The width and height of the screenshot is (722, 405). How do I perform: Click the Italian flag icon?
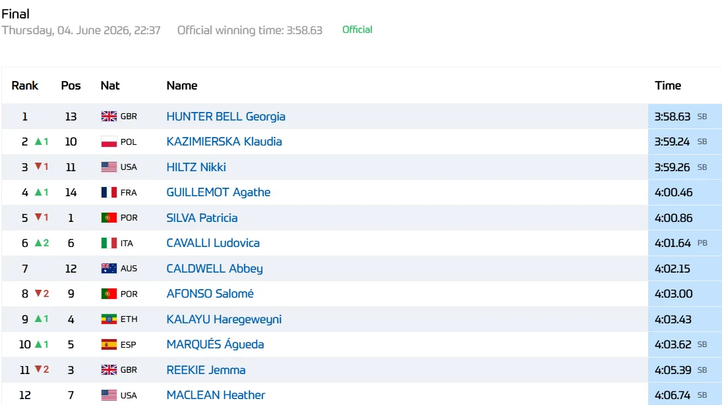pos(109,243)
